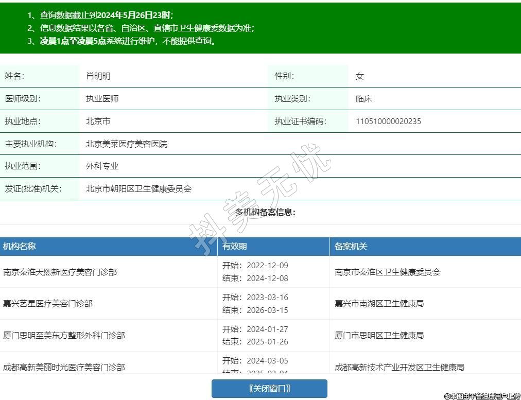
Task: Click the 有效期 column header
Action: [x=235, y=246]
